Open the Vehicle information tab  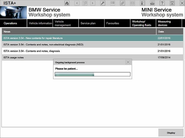click(40, 23)
